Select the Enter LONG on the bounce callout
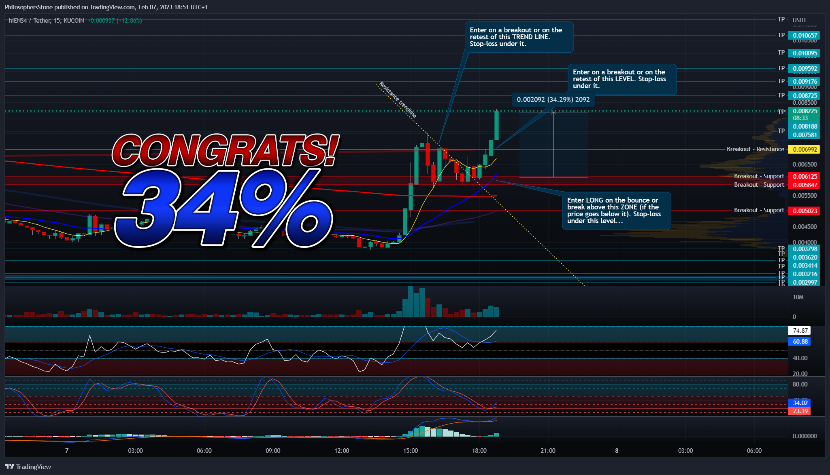Viewport: 830px width, 475px height. pos(616,211)
